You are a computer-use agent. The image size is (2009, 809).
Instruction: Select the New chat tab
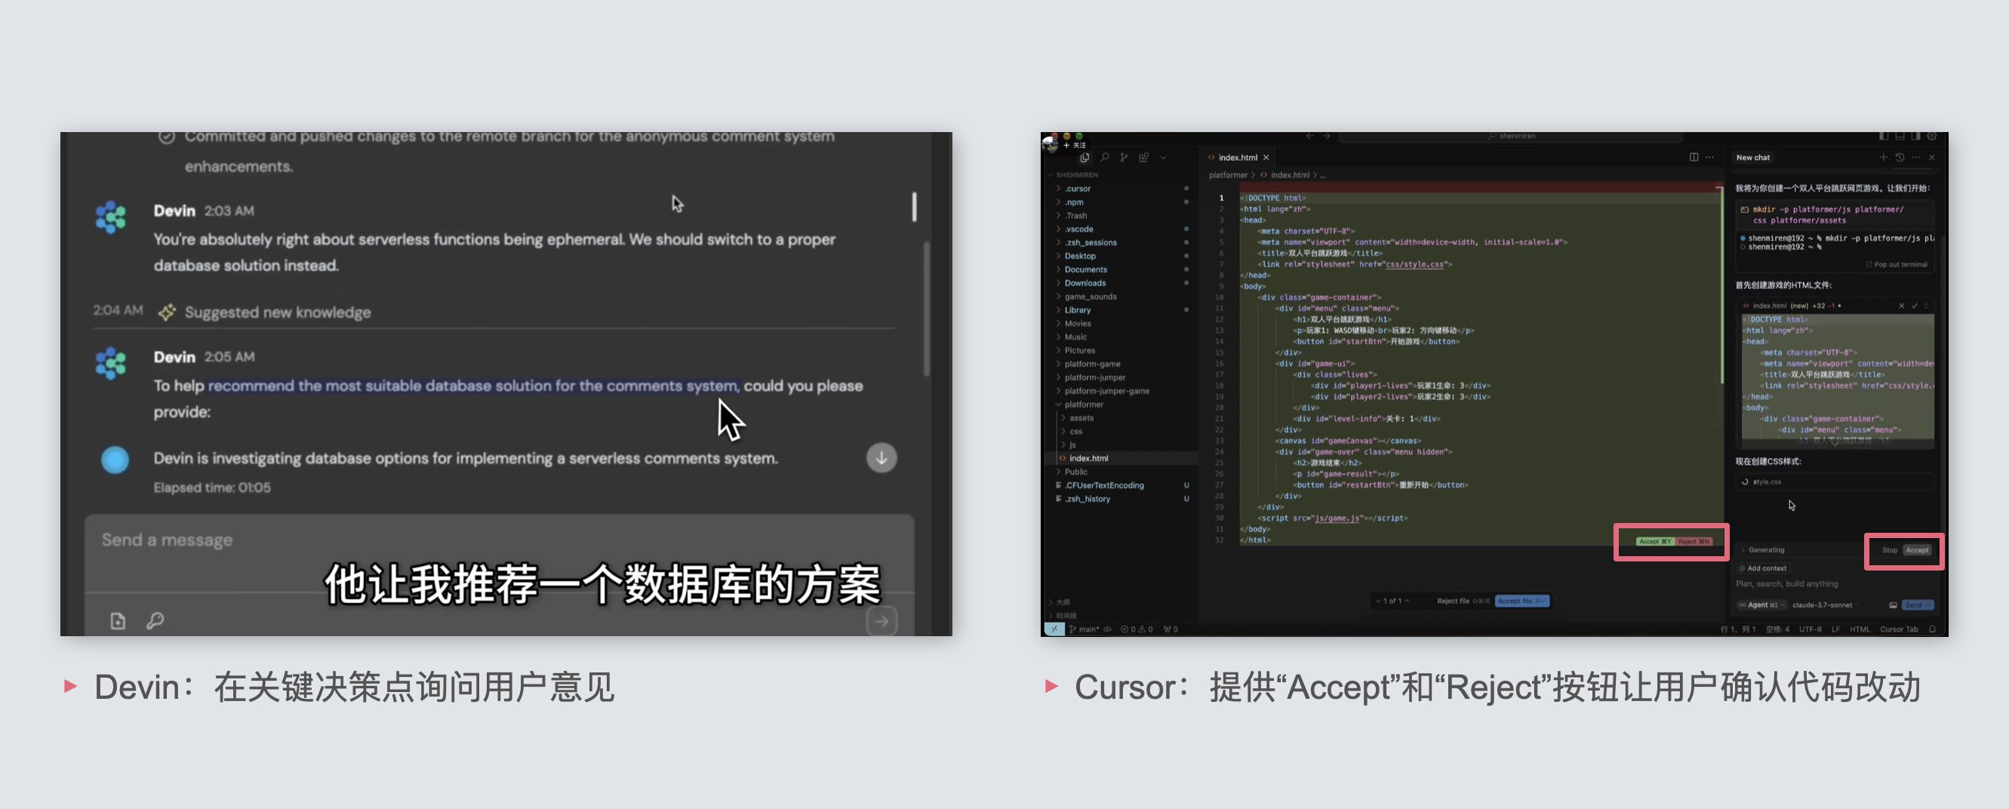1752,158
